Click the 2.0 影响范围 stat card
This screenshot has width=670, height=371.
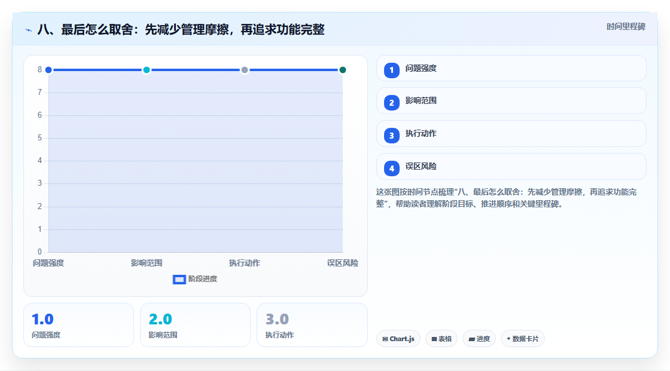pos(195,326)
